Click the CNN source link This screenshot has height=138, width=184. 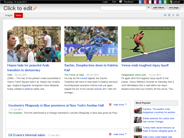point(10,75)
